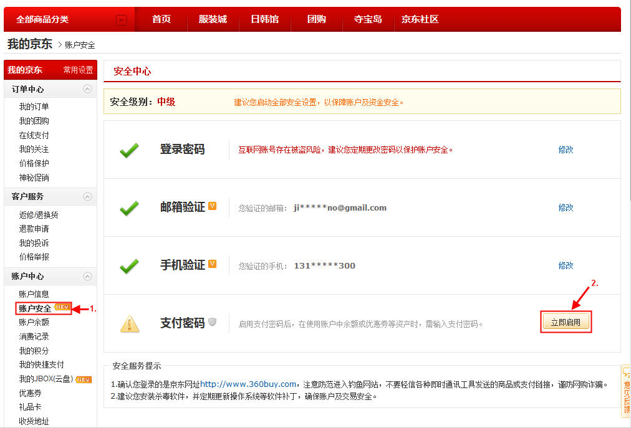Go to 首页 in the top navigation
The width and height of the screenshot is (631, 428).
(161, 19)
